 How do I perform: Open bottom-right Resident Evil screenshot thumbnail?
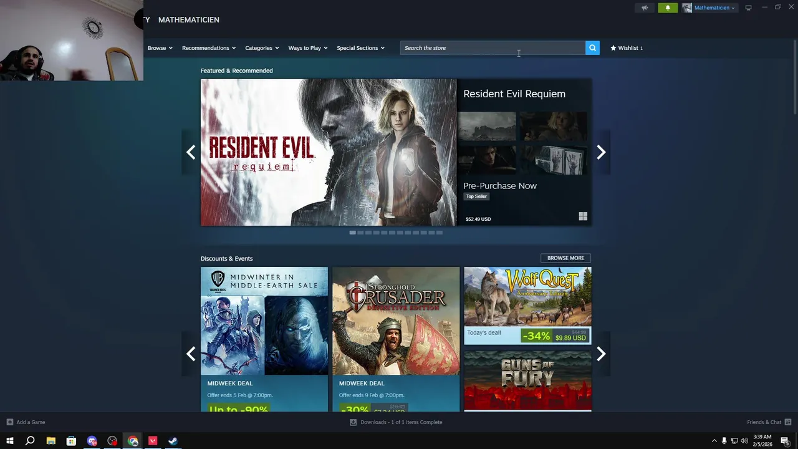click(x=553, y=160)
